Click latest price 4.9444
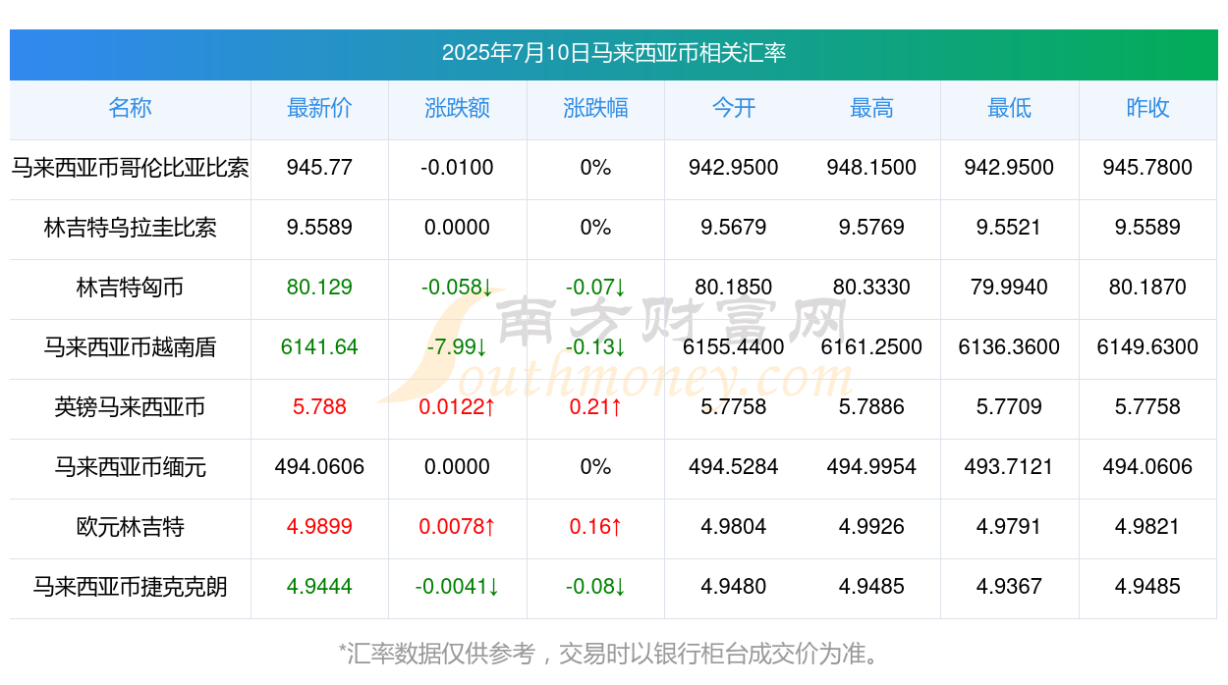The width and height of the screenshot is (1228, 685). [x=319, y=587]
